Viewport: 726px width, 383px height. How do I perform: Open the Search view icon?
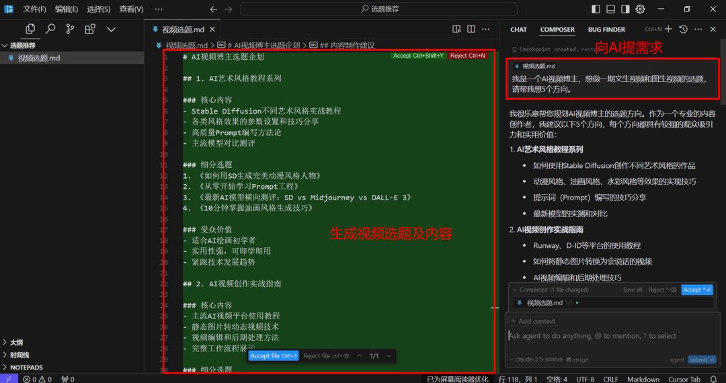[50, 30]
